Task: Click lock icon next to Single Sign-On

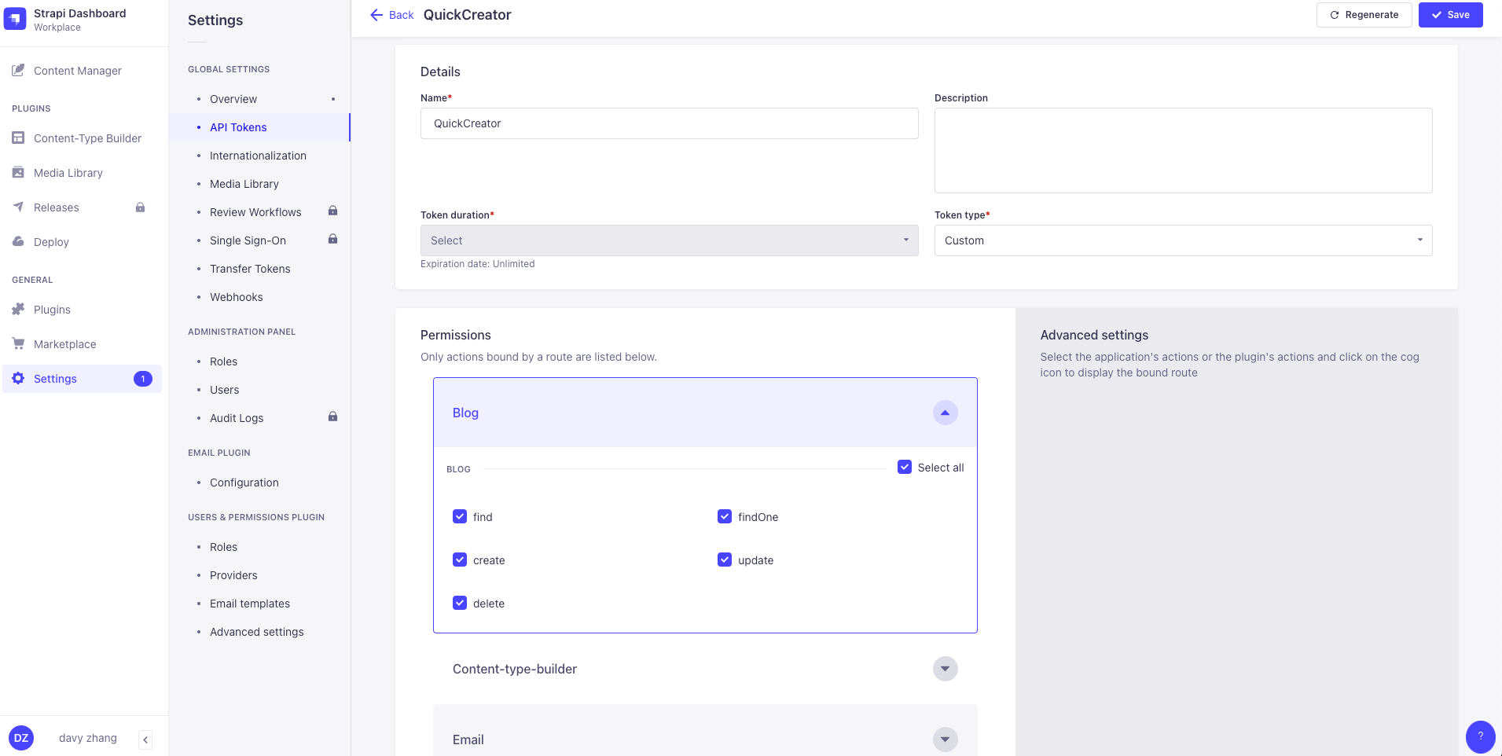Action: (332, 239)
